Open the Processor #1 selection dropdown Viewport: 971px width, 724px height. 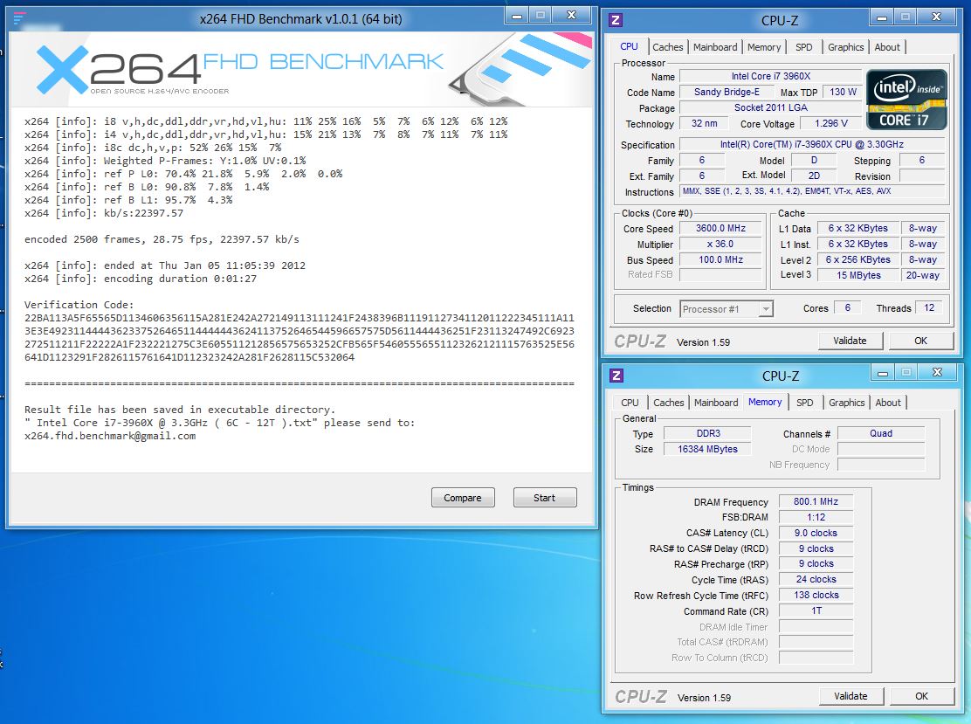pyautogui.click(x=765, y=309)
